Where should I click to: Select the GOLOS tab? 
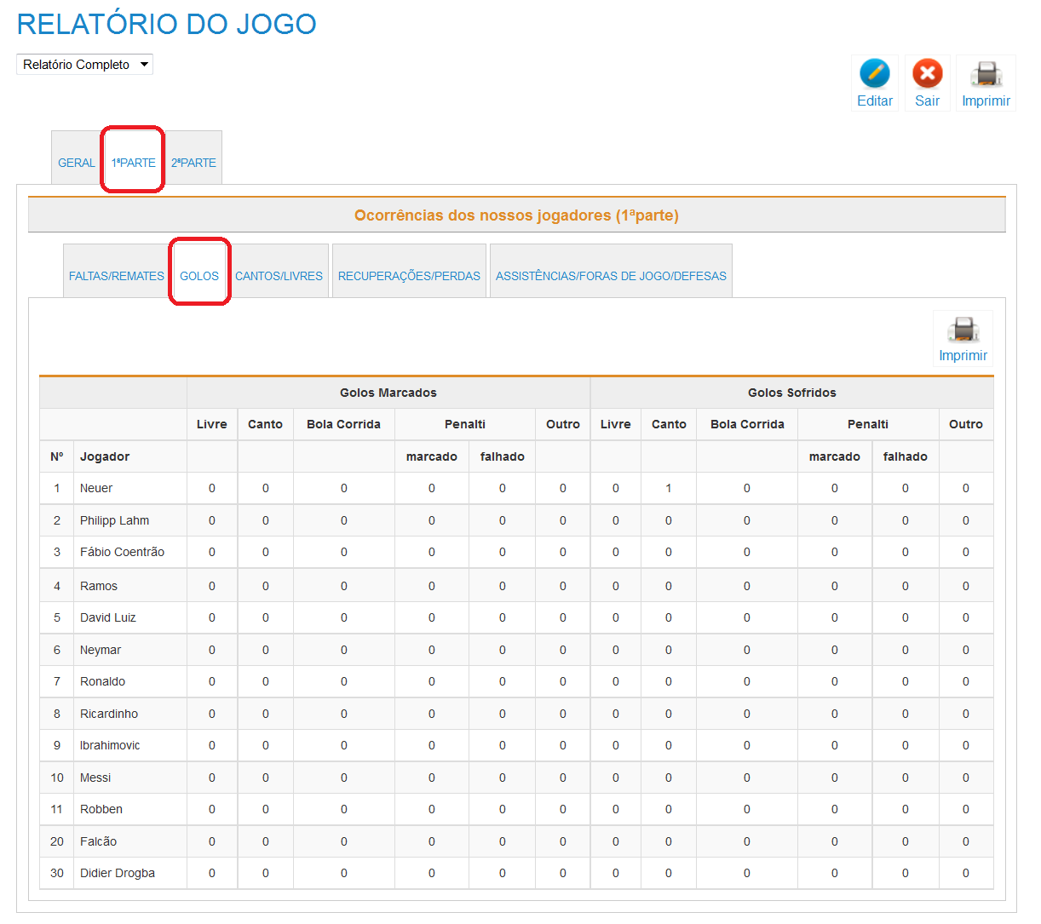tap(199, 276)
